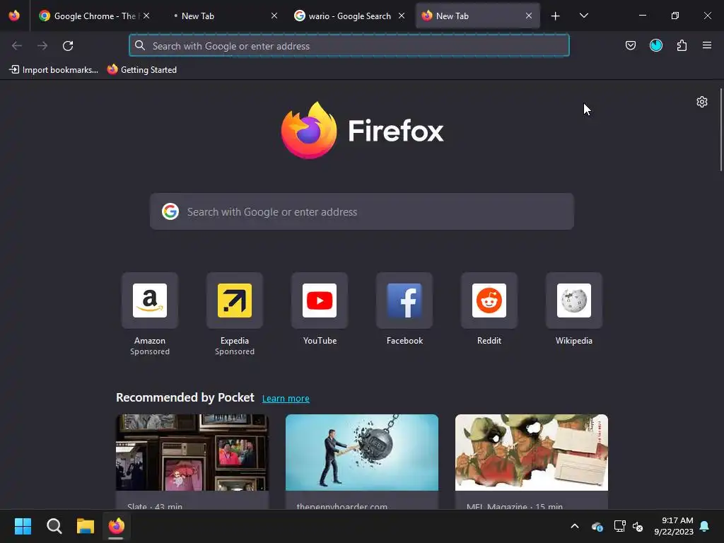Open thepennyhoarder.com wrecking ball story
724x543 pixels.
click(x=362, y=452)
